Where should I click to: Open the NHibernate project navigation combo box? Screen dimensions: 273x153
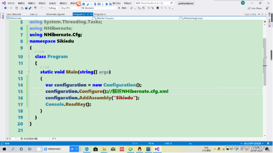49,18
